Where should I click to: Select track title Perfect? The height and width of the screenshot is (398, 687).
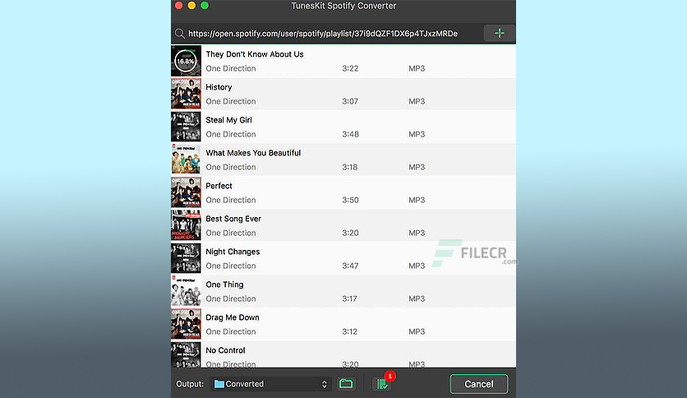click(219, 186)
